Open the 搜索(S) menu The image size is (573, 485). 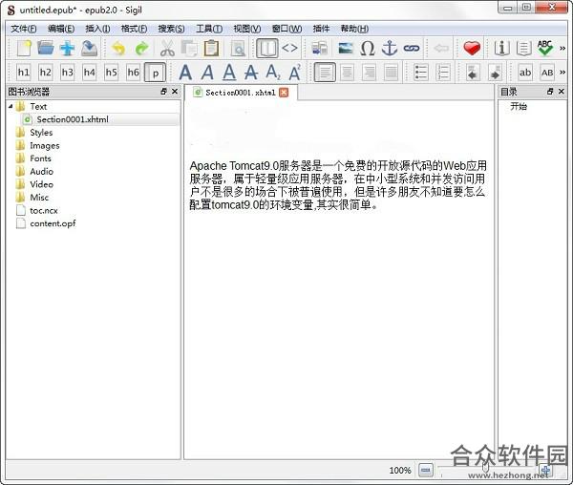pyautogui.click(x=171, y=29)
